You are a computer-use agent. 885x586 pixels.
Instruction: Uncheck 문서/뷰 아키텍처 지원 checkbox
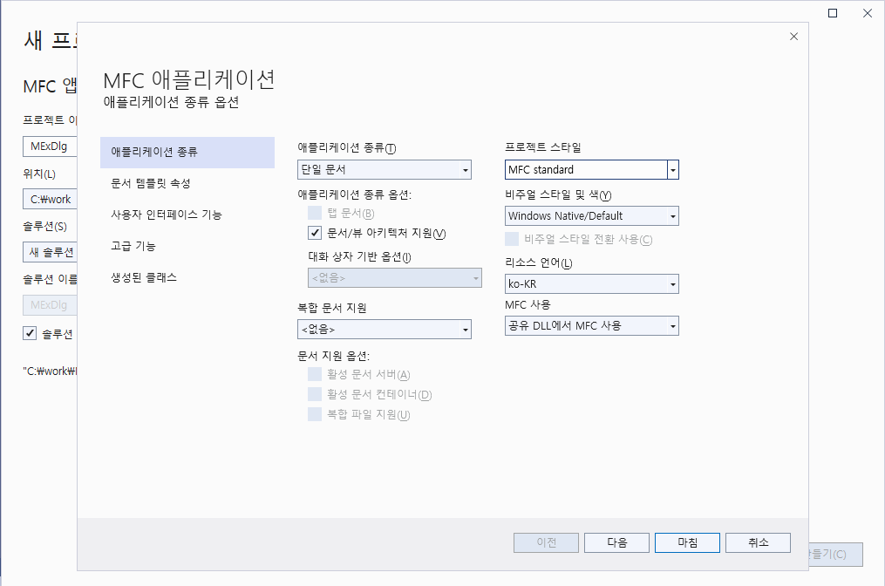click(315, 233)
